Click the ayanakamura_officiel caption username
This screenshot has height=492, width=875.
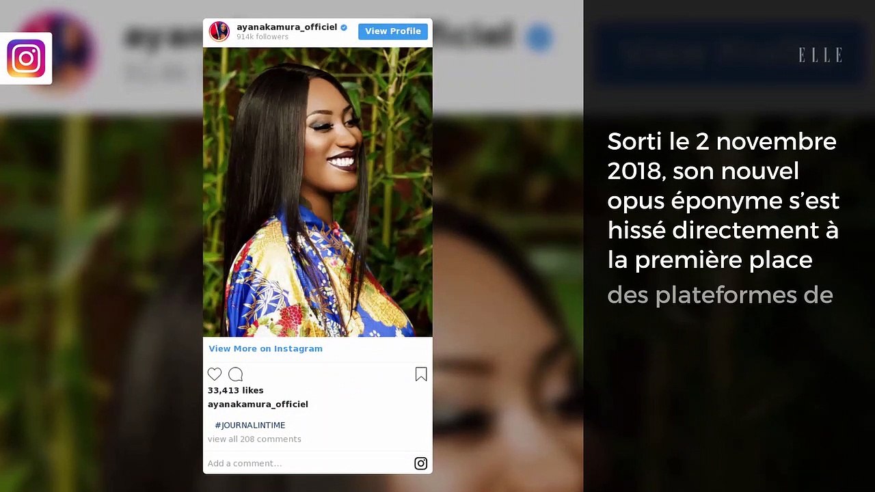pyautogui.click(x=258, y=405)
